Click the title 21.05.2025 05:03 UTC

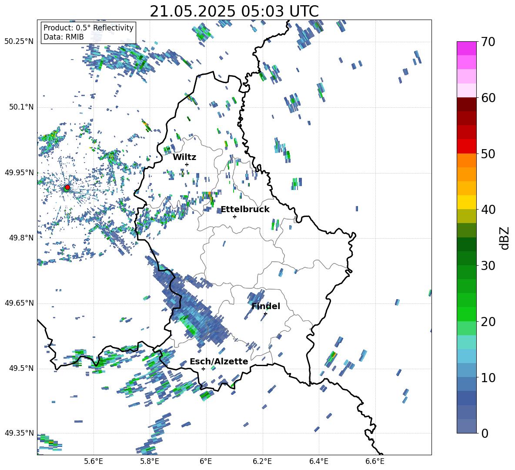pos(234,11)
